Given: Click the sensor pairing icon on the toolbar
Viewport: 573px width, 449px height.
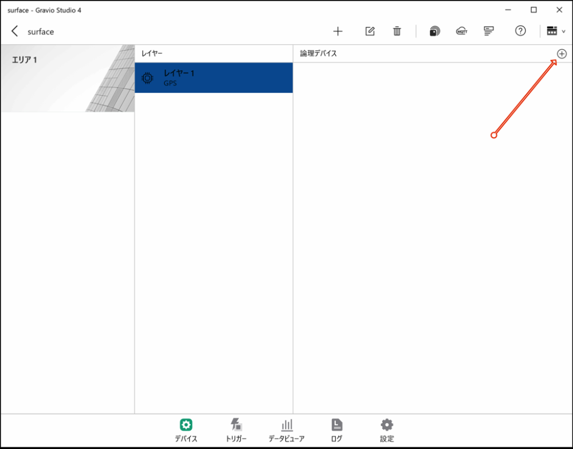Looking at the screenshot, I should (435, 32).
